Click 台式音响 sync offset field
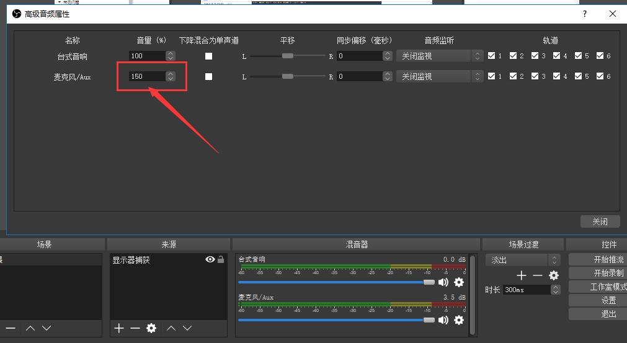Image resolution: width=627 pixels, height=343 pixels. pyautogui.click(x=360, y=56)
